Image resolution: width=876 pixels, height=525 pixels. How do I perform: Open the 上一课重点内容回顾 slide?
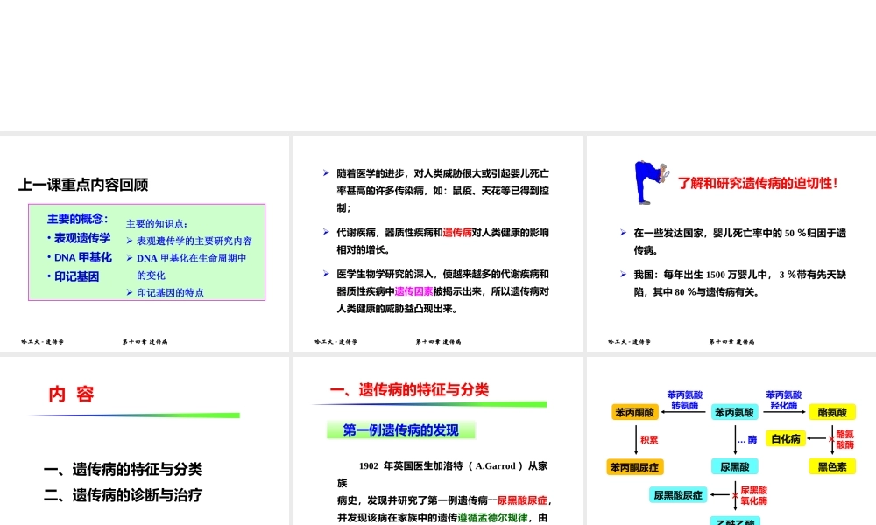145,243
